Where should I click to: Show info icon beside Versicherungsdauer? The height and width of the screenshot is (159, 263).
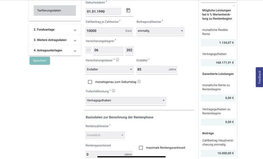click(117, 60)
